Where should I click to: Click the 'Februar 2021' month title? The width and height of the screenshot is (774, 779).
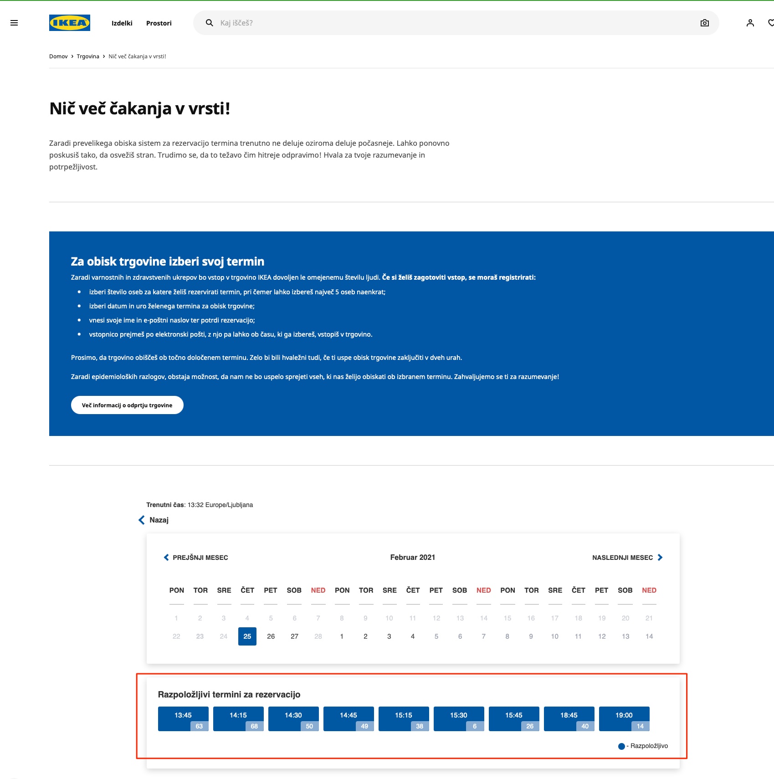click(413, 558)
